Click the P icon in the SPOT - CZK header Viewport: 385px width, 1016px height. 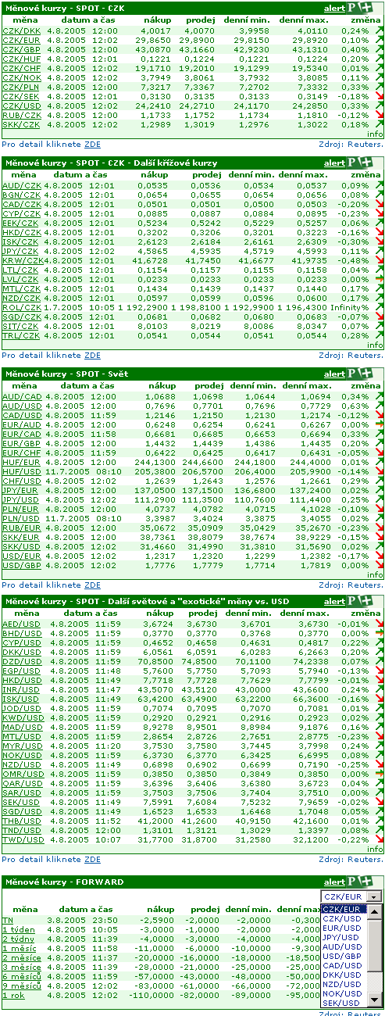click(x=353, y=7)
